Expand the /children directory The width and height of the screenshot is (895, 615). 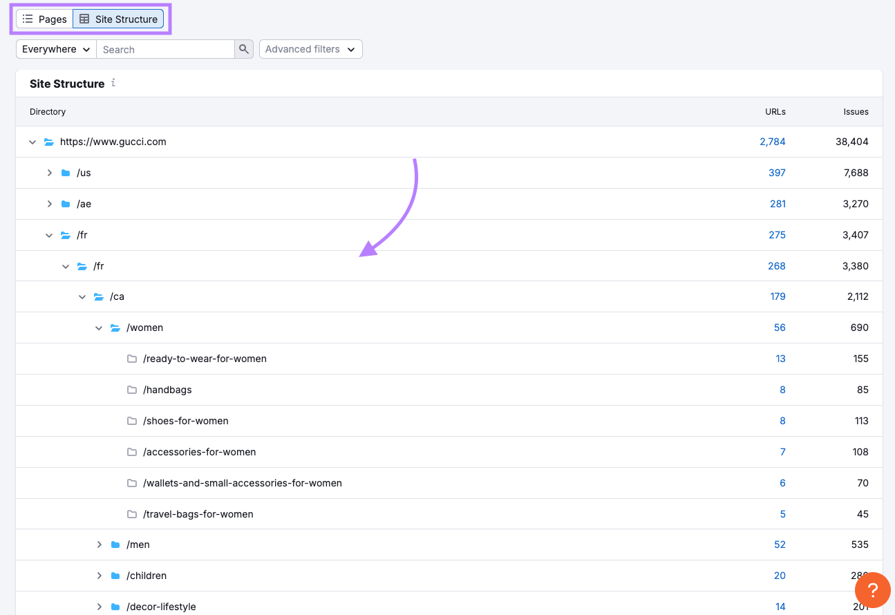click(x=99, y=576)
